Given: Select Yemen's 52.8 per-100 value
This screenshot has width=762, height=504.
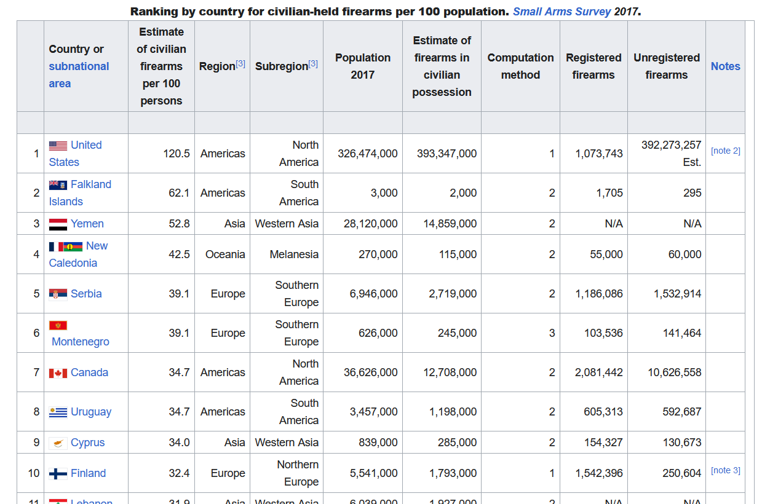Looking at the screenshot, I should [161, 224].
